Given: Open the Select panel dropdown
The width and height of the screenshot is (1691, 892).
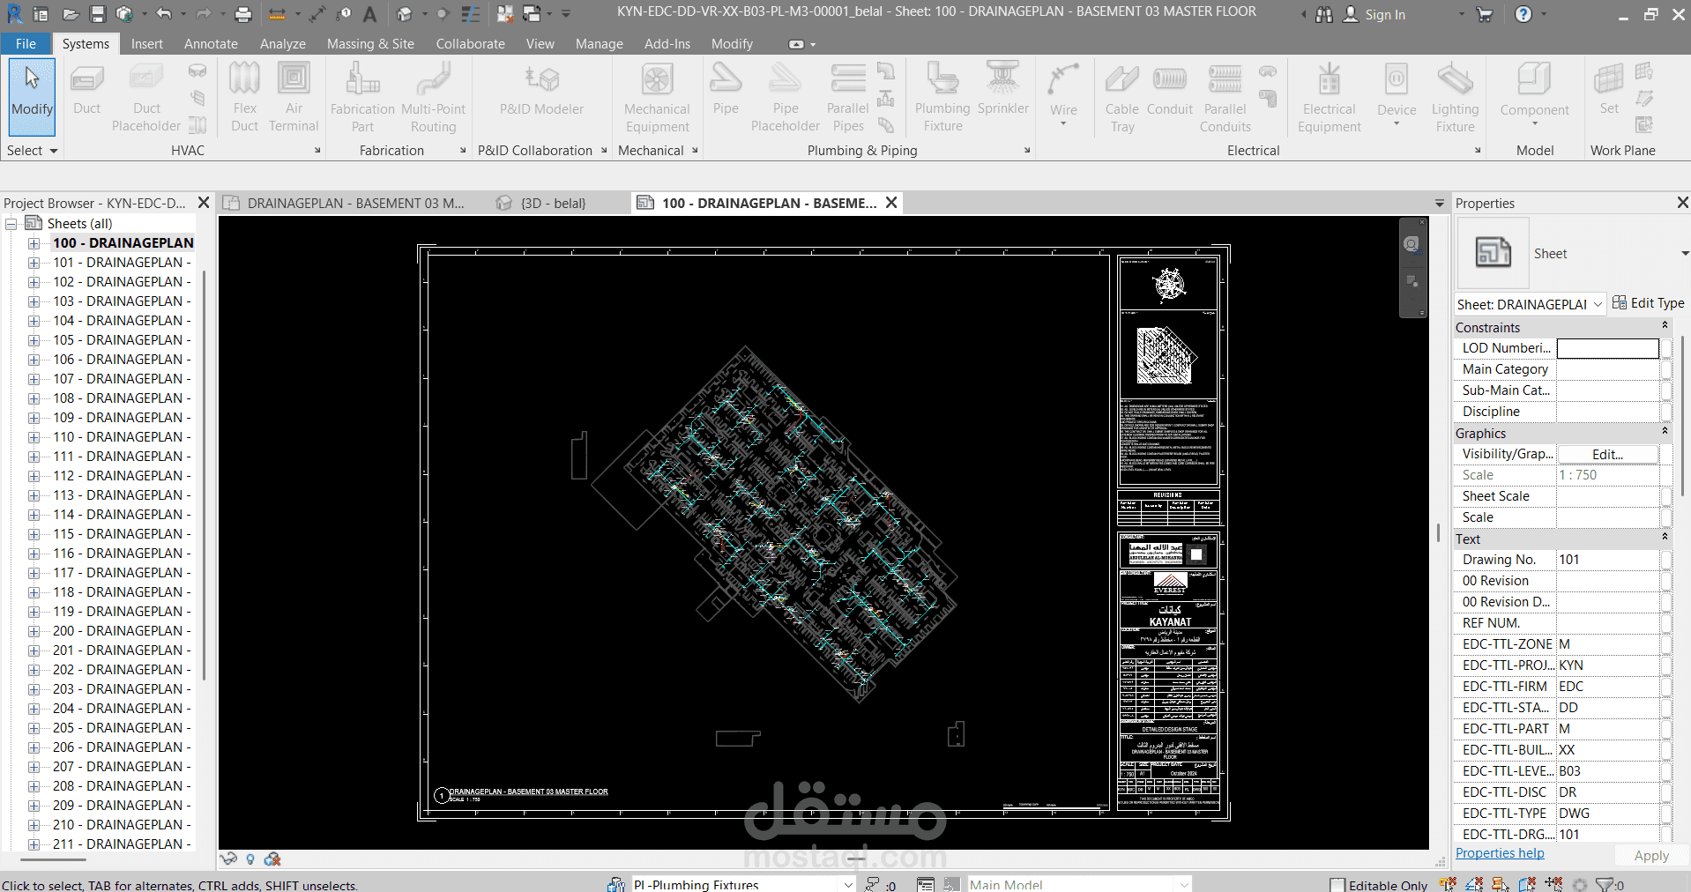Looking at the screenshot, I should [32, 151].
